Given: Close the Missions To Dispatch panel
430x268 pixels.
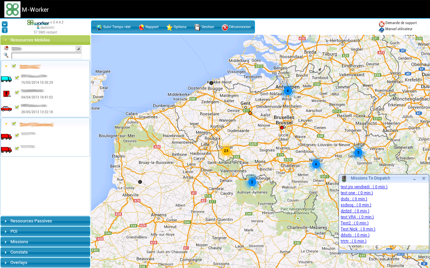Looking at the screenshot, I should [x=424, y=179].
